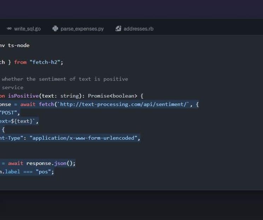This screenshot has width=263, height=220.
Task: Open the parse_expenses.py tab
Action: click(78, 29)
